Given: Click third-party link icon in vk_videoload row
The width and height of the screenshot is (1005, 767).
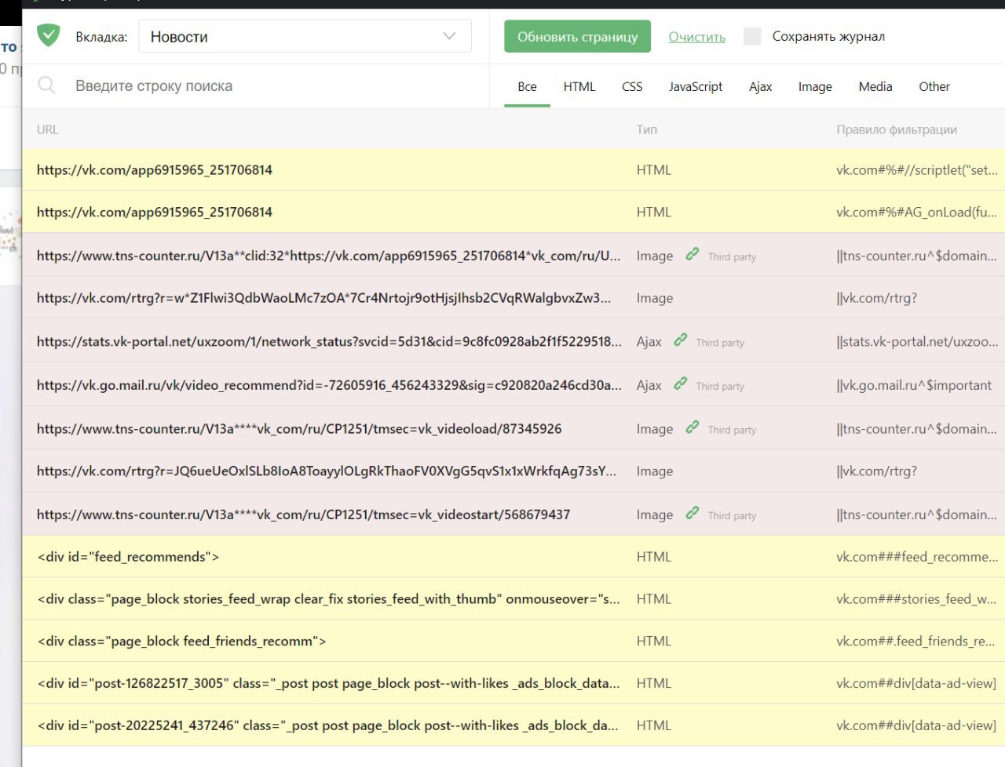Looking at the screenshot, I should (x=692, y=427).
